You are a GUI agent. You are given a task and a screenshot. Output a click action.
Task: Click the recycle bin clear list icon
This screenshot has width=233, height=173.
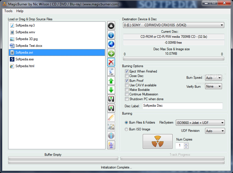111,71
